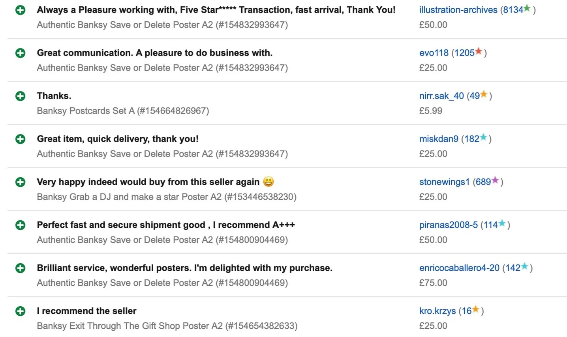Click the smiley emoji in 'Very happy indeed' comment

[x=268, y=181]
